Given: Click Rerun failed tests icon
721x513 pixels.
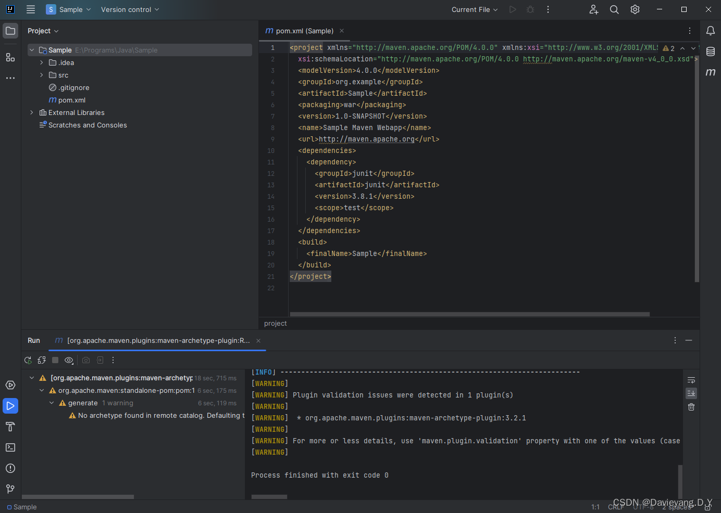Looking at the screenshot, I should point(42,360).
